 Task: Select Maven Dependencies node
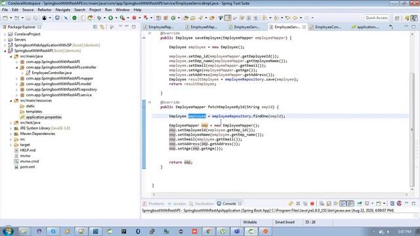[x=37, y=134]
